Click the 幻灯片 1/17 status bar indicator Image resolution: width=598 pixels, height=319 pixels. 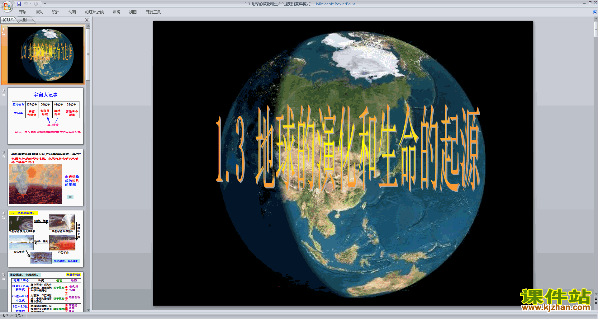(x=13, y=316)
